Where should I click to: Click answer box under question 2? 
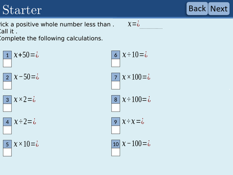click(7, 85)
